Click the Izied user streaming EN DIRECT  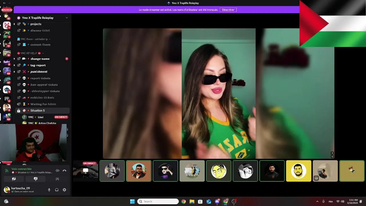pos(45,117)
